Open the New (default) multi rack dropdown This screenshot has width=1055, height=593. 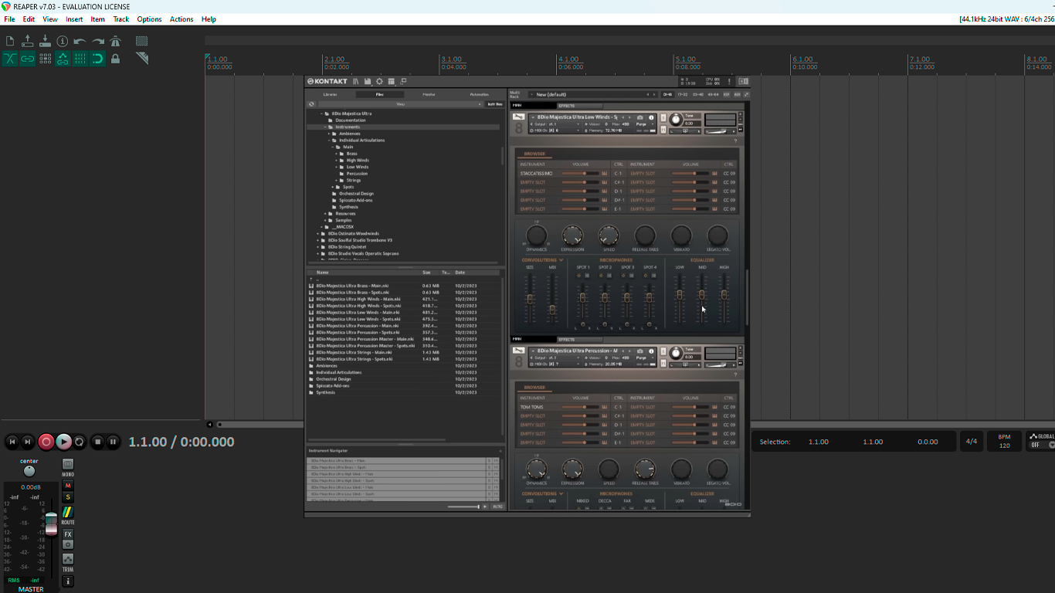click(594, 94)
